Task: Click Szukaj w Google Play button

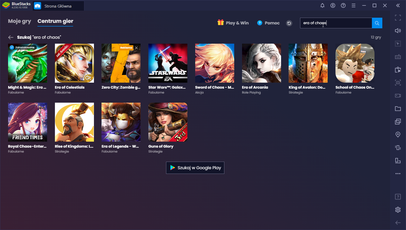Action: [195, 168]
